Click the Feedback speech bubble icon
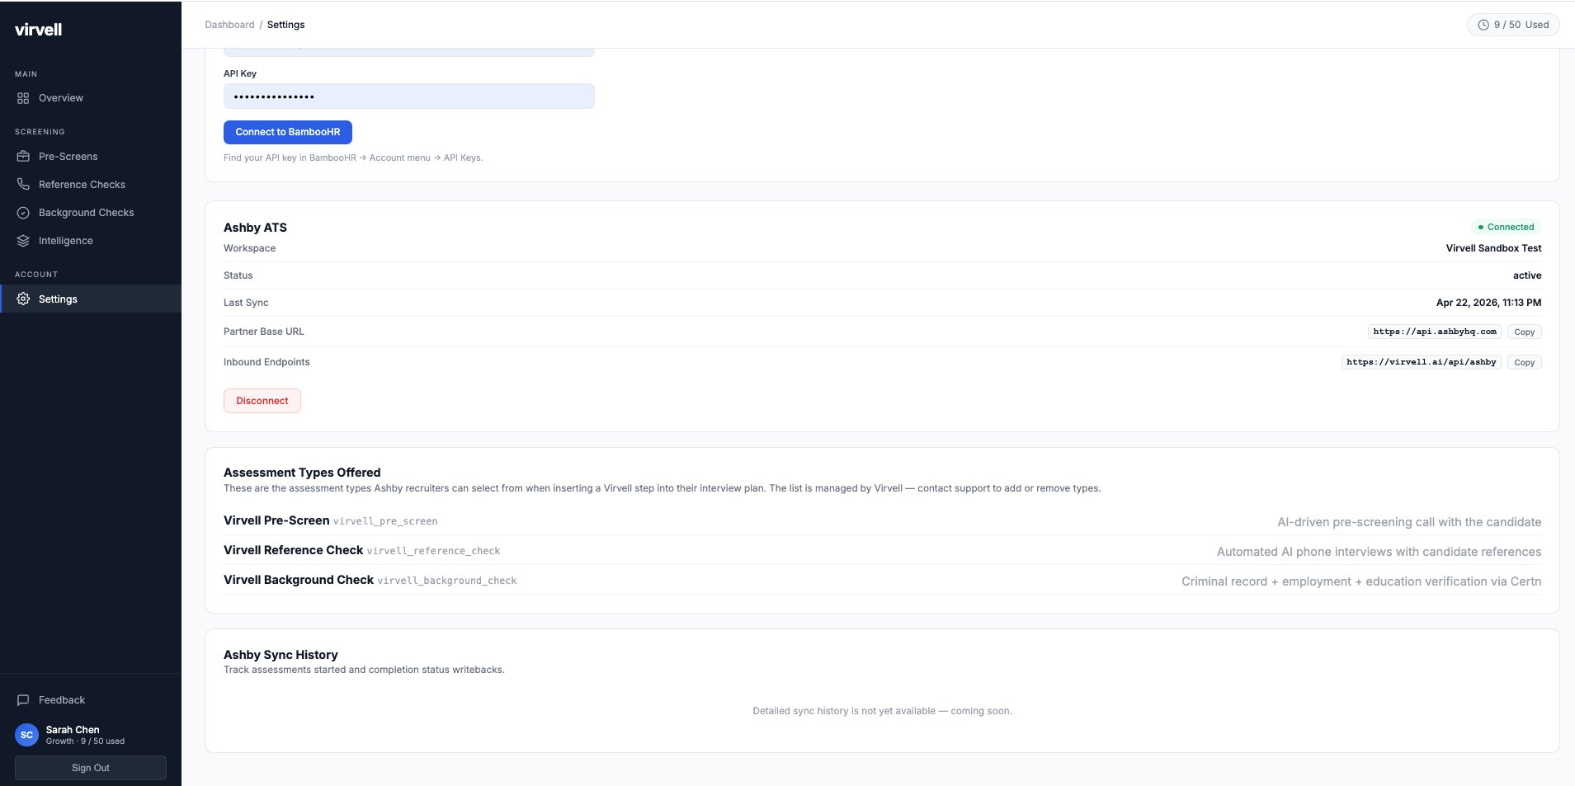 coord(23,700)
